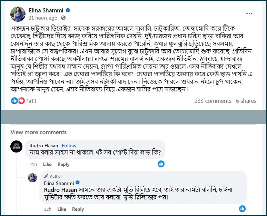
Task: Like Elina Shammi's author reply
Action: click(x=62, y=209)
